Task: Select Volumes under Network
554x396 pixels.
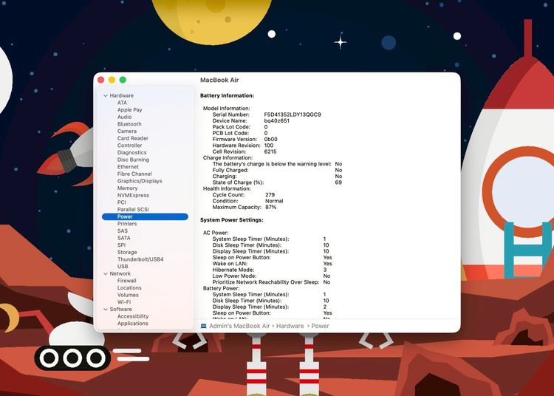Action: click(x=128, y=295)
